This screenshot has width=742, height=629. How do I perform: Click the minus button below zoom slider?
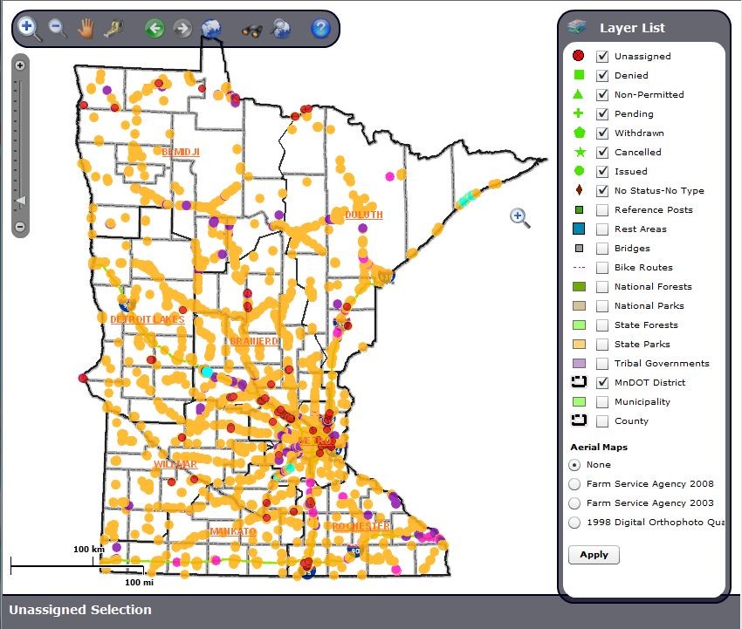click(x=21, y=228)
